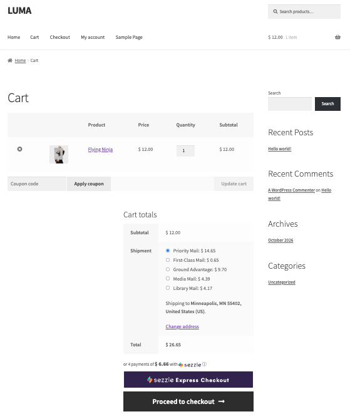The height and width of the screenshot is (419, 350).
Task: Open the Flying Ninja product link
Action: [x=100, y=150]
